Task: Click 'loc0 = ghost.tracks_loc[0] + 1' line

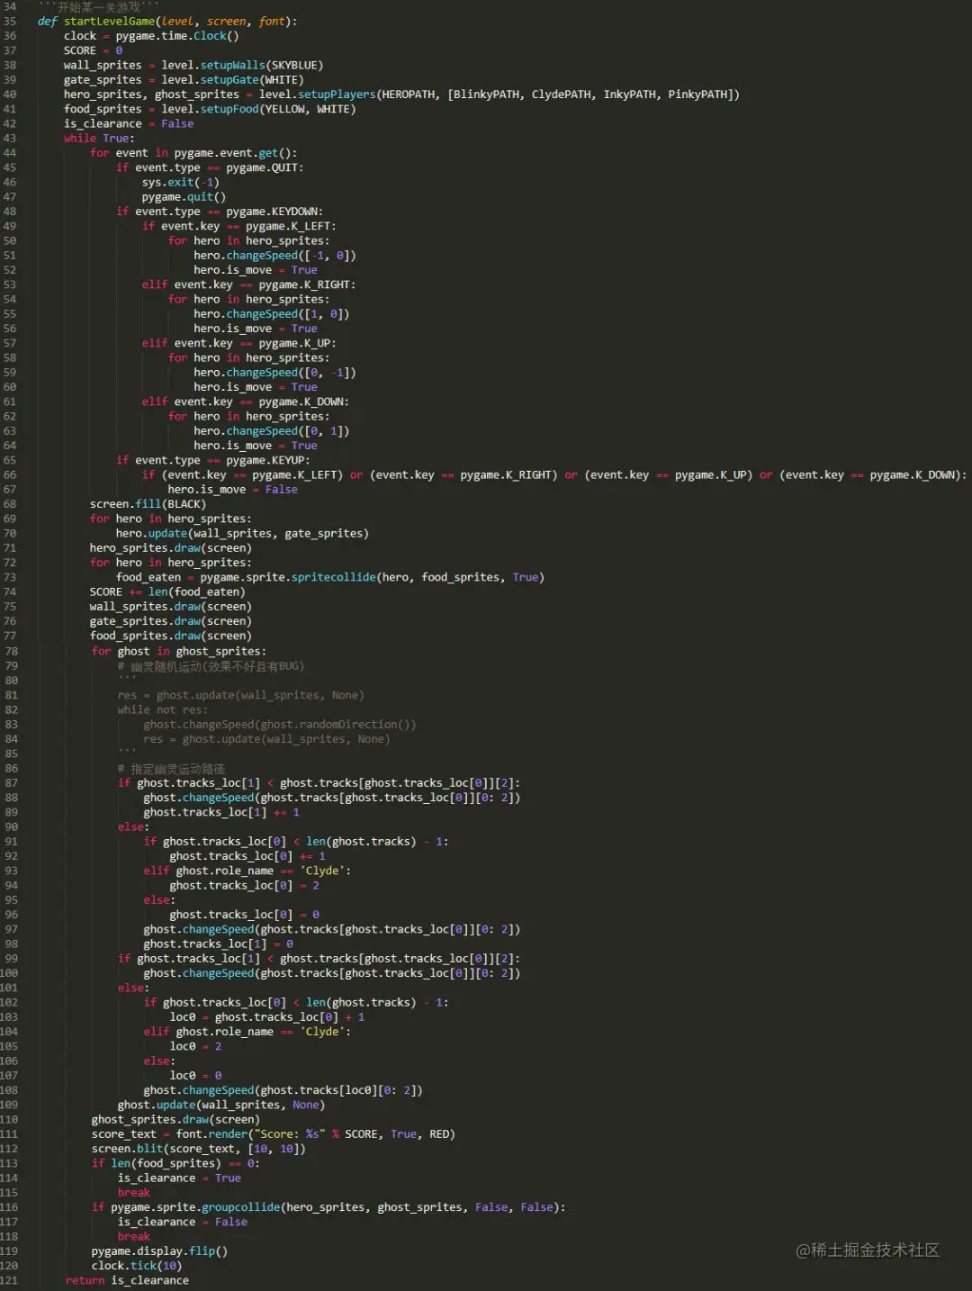Action: pyautogui.click(x=267, y=1017)
